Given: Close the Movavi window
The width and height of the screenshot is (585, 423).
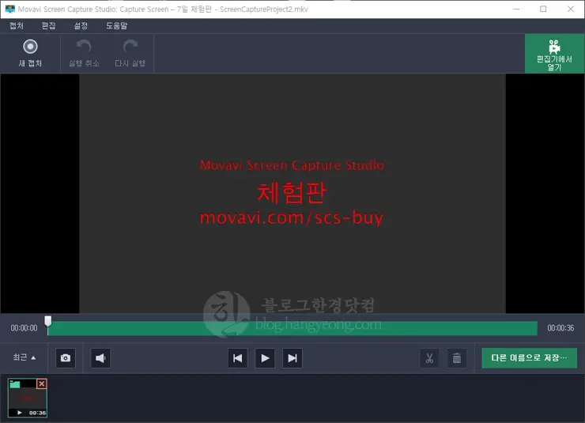Looking at the screenshot, I should (x=571, y=9).
